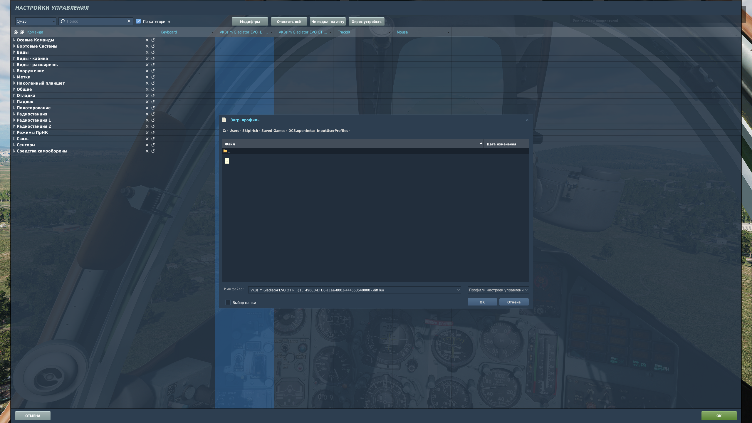Clear bindings for Сенсоры category

[147, 145]
